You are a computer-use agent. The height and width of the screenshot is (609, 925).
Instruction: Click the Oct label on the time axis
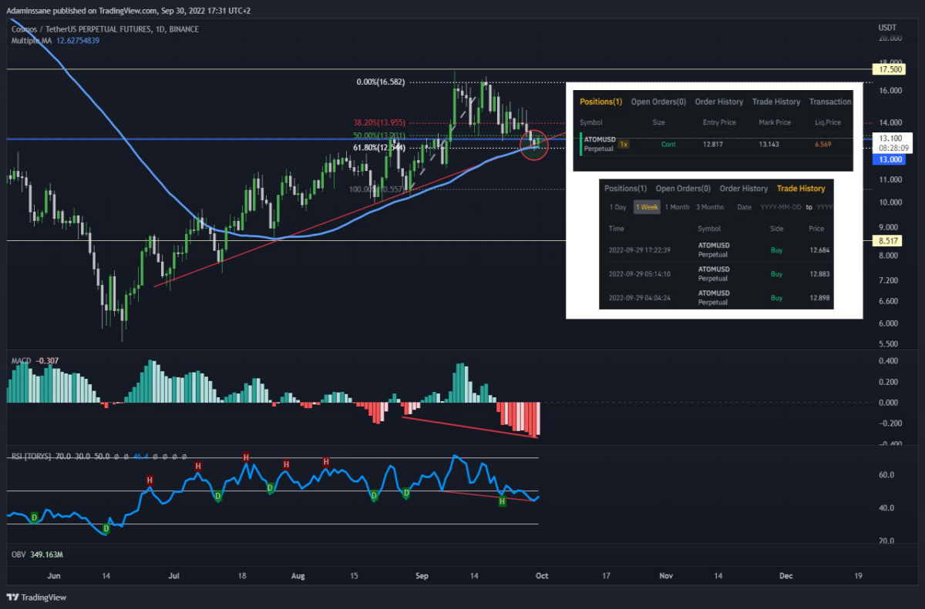(x=541, y=575)
